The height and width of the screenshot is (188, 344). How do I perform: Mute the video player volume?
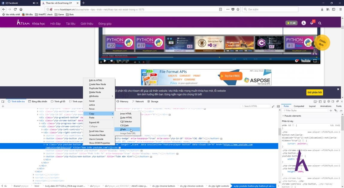[x=112, y=61]
